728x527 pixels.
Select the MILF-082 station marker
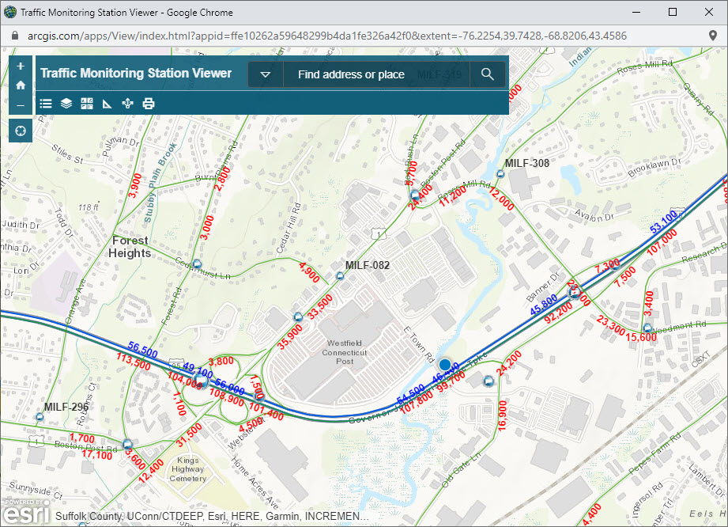(x=340, y=276)
